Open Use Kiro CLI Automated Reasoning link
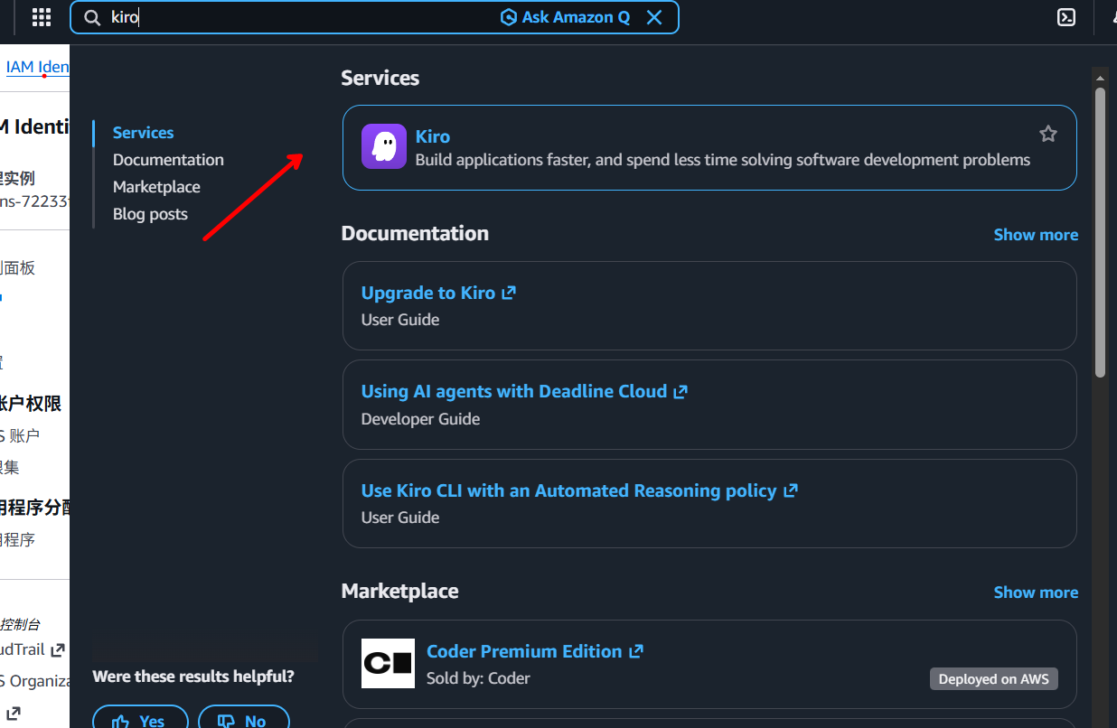The height and width of the screenshot is (728, 1117). (x=568, y=490)
